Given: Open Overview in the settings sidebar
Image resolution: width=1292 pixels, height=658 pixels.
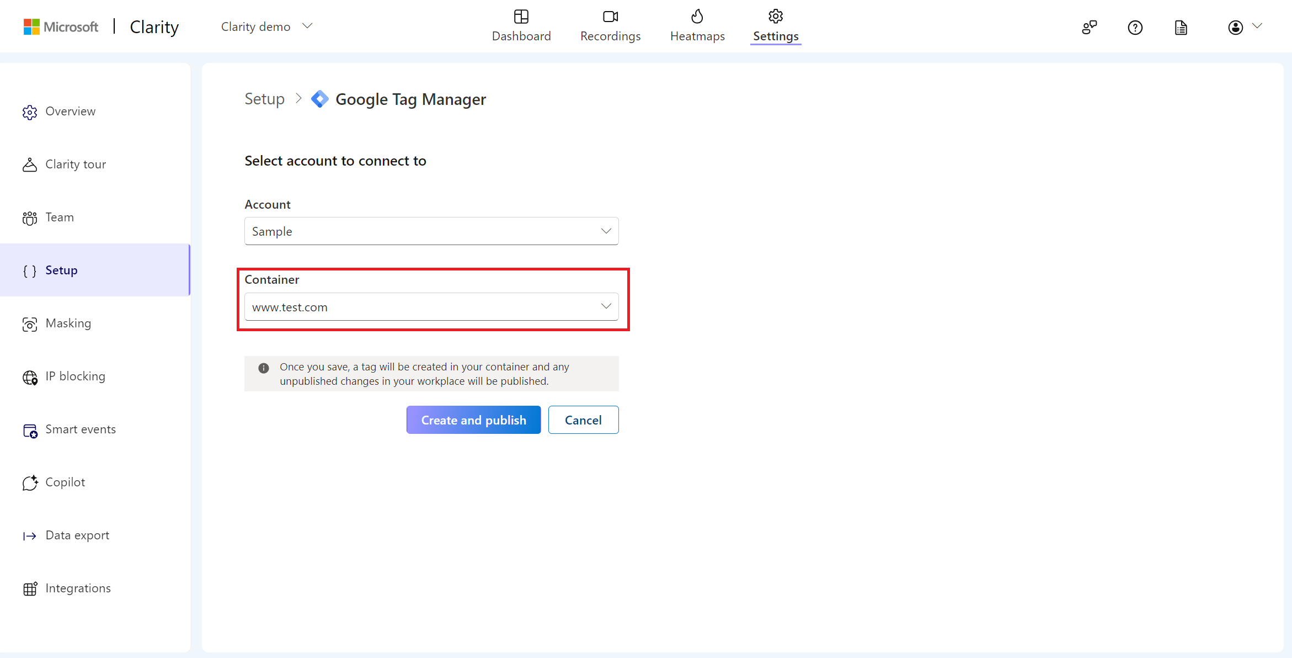Looking at the screenshot, I should (95, 112).
